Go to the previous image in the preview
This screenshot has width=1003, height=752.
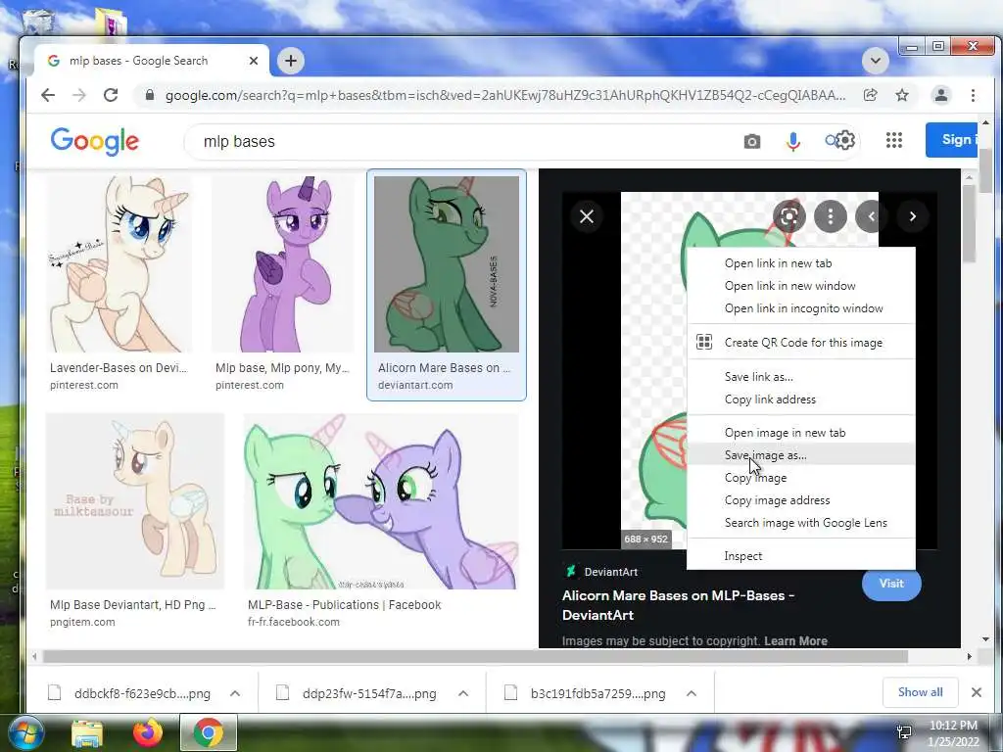(x=871, y=216)
